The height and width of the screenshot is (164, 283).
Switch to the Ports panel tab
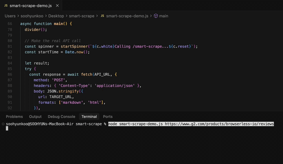108,116
